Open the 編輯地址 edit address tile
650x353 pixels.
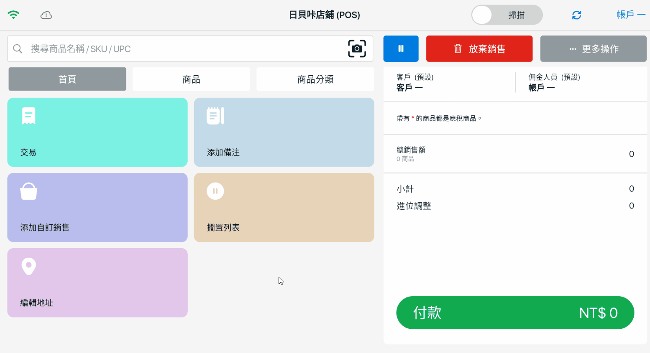pos(97,282)
